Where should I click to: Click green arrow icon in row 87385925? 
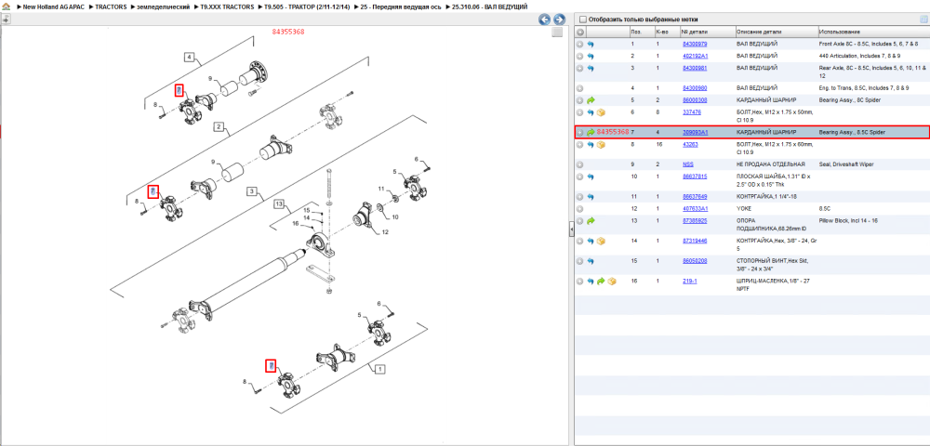coord(591,221)
